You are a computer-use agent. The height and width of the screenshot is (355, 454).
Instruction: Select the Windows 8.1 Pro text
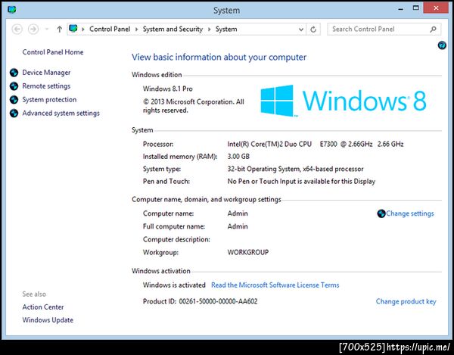pos(168,89)
